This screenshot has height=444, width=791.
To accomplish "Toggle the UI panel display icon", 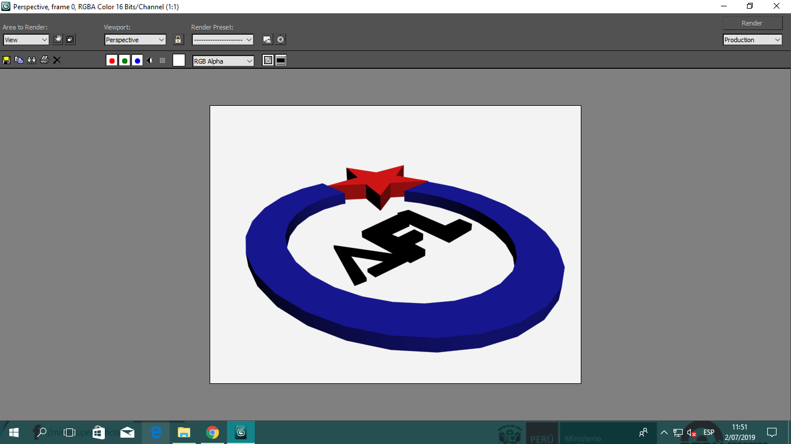I will click(281, 61).
